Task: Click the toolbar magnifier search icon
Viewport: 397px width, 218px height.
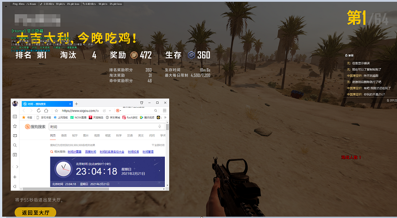Action: [x=156, y=111]
